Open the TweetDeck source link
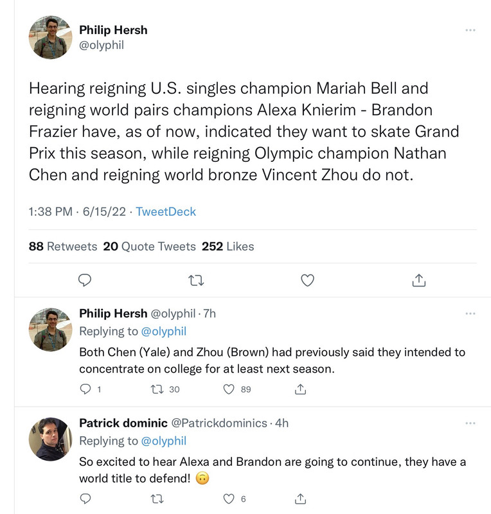Screen dimensions: 491x514 click(x=166, y=211)
